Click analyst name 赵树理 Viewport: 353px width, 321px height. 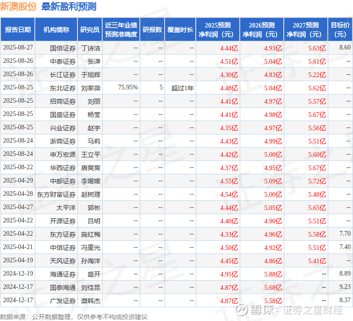coord(91,194)
